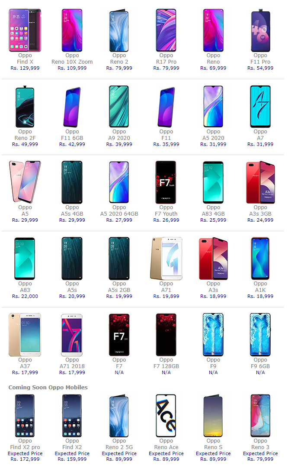The width and height of the screenshot is (288, 469).
Task: Click the Oppo Reno 3 expected price link
Action: point(260,456)
